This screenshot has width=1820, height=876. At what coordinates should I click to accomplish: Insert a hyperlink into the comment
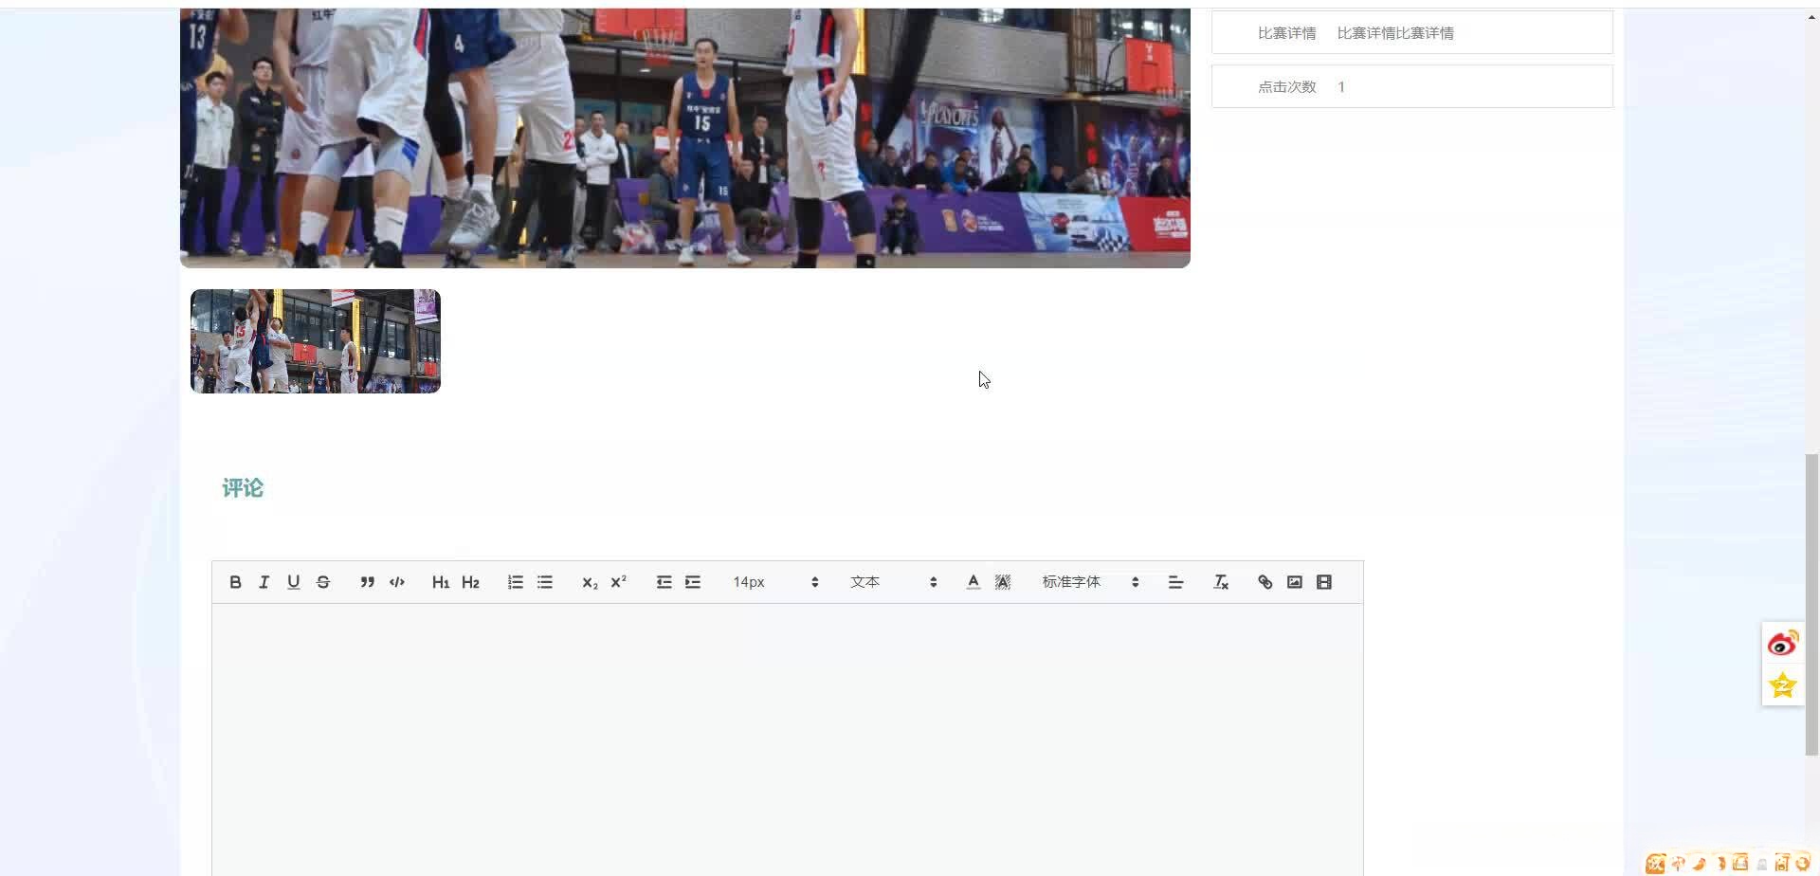point(1265,582)
